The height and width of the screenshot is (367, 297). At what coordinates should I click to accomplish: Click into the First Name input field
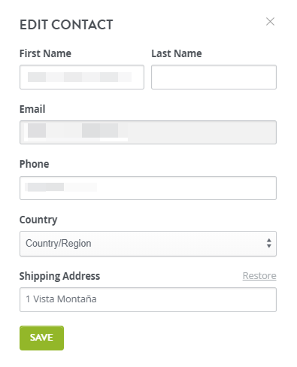pyautogui.click(x=82, y=77)
